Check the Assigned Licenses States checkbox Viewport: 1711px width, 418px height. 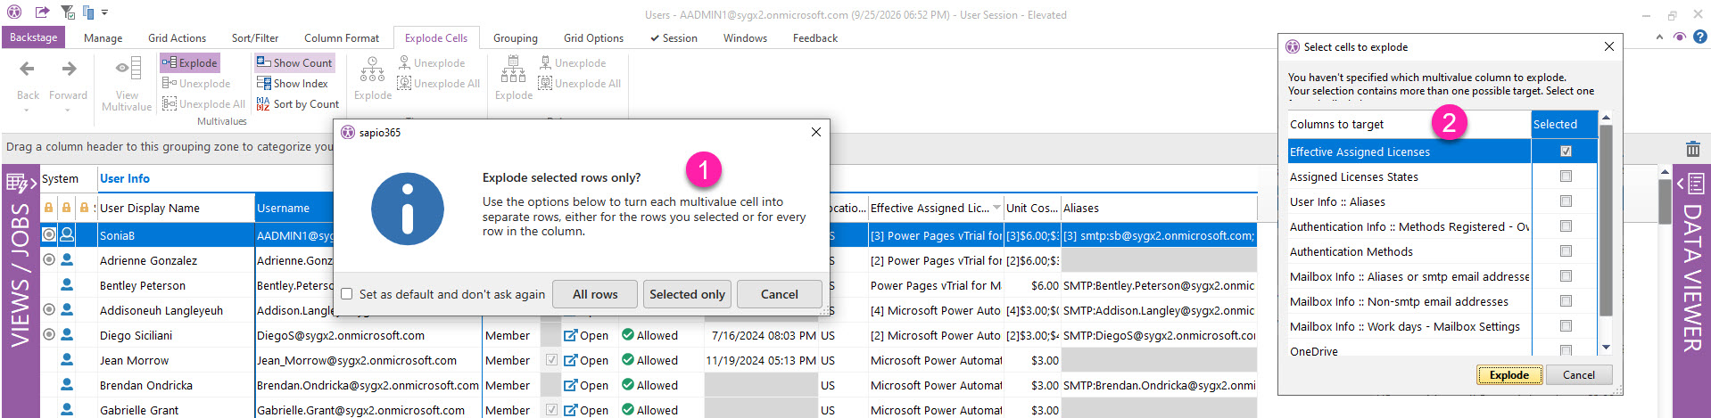(x=1566, y=176)
